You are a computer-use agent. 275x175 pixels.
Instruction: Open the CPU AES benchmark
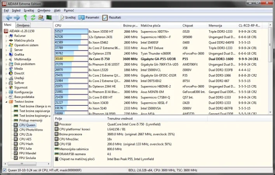click(25, 139)
